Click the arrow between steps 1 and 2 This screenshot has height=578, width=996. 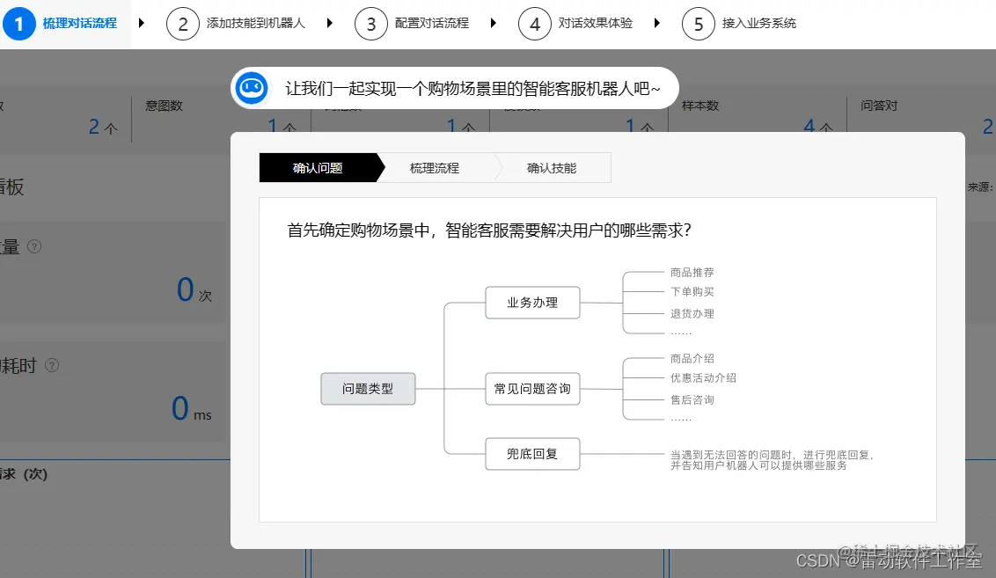(143, 24)
